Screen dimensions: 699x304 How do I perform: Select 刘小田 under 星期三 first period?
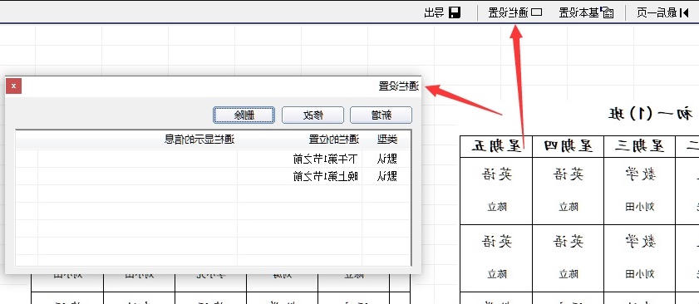coord(640,207)
